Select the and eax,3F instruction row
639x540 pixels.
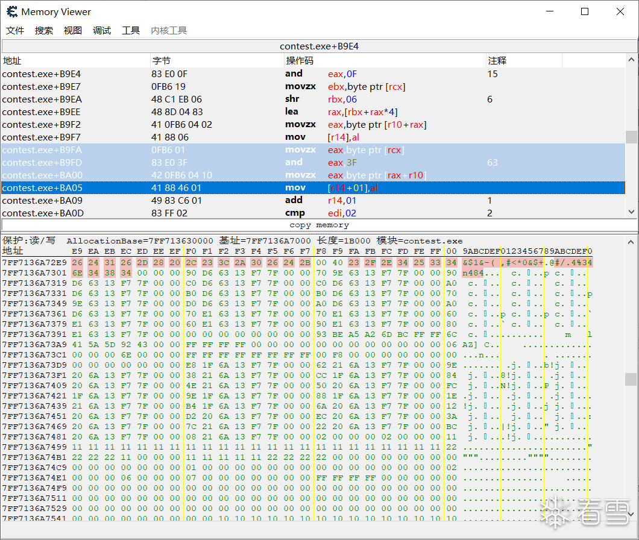[x=313, y=162]
